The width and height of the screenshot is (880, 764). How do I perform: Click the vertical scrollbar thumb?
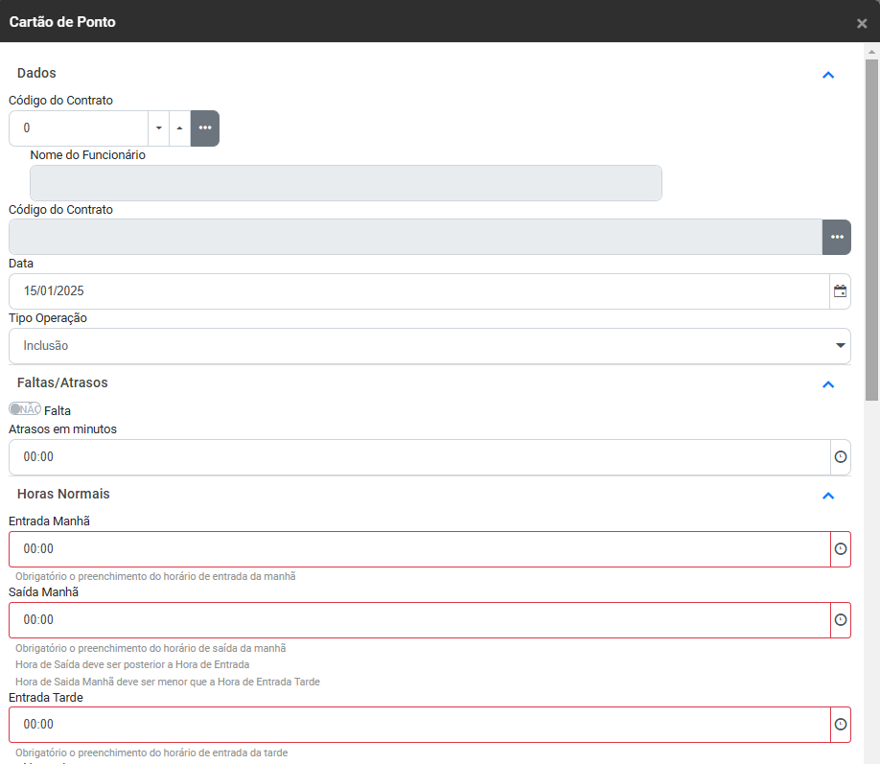click(x=871, y=230)
